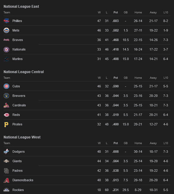Screen dimensions: 174x194
Task: Click the Dodgers team logo
Action: pos(6,152)
